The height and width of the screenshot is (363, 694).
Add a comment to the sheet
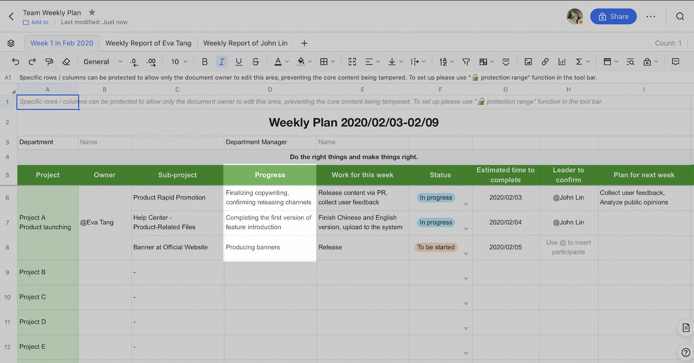pos(676,61)
